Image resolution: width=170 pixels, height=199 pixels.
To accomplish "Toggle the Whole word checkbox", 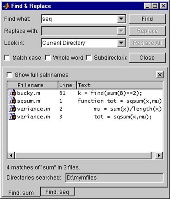I will click(48, 58).
